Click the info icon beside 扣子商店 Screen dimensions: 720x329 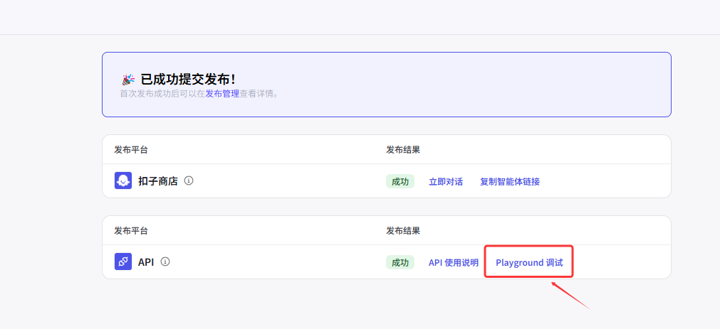coord(189,180)
